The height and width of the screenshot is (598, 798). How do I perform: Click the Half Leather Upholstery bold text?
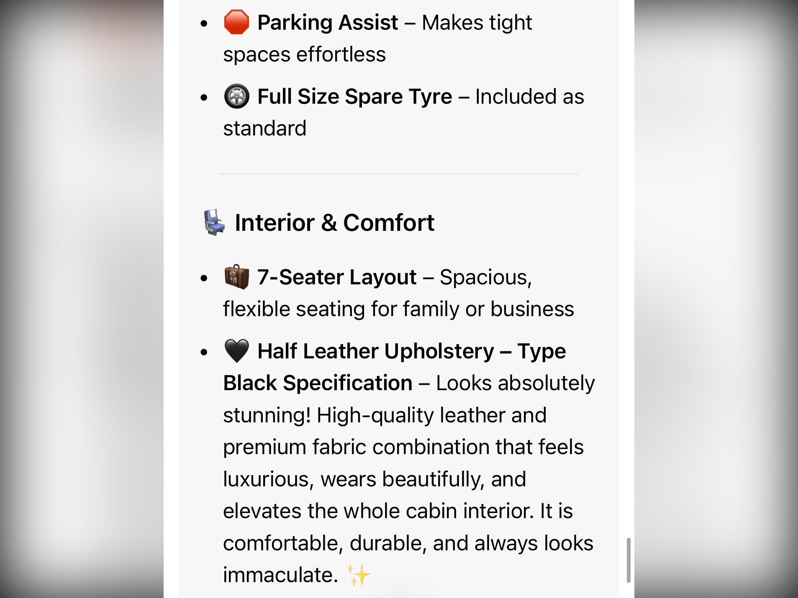(x=375, y=351)
